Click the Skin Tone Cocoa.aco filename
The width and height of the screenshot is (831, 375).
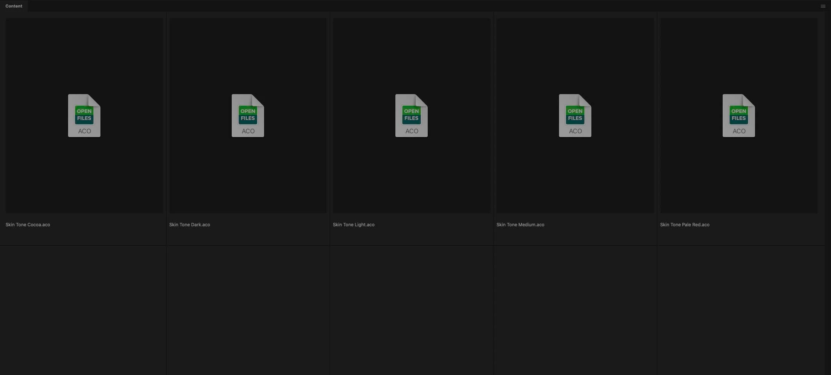28,225
